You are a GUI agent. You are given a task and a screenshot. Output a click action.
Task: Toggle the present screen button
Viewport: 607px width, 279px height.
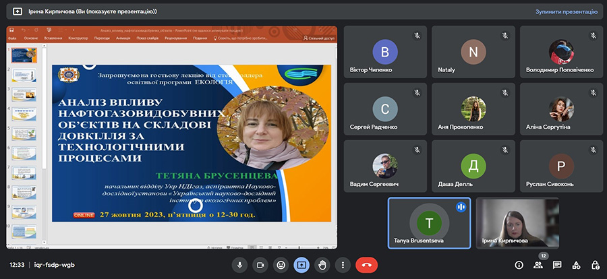pos(301,265)
